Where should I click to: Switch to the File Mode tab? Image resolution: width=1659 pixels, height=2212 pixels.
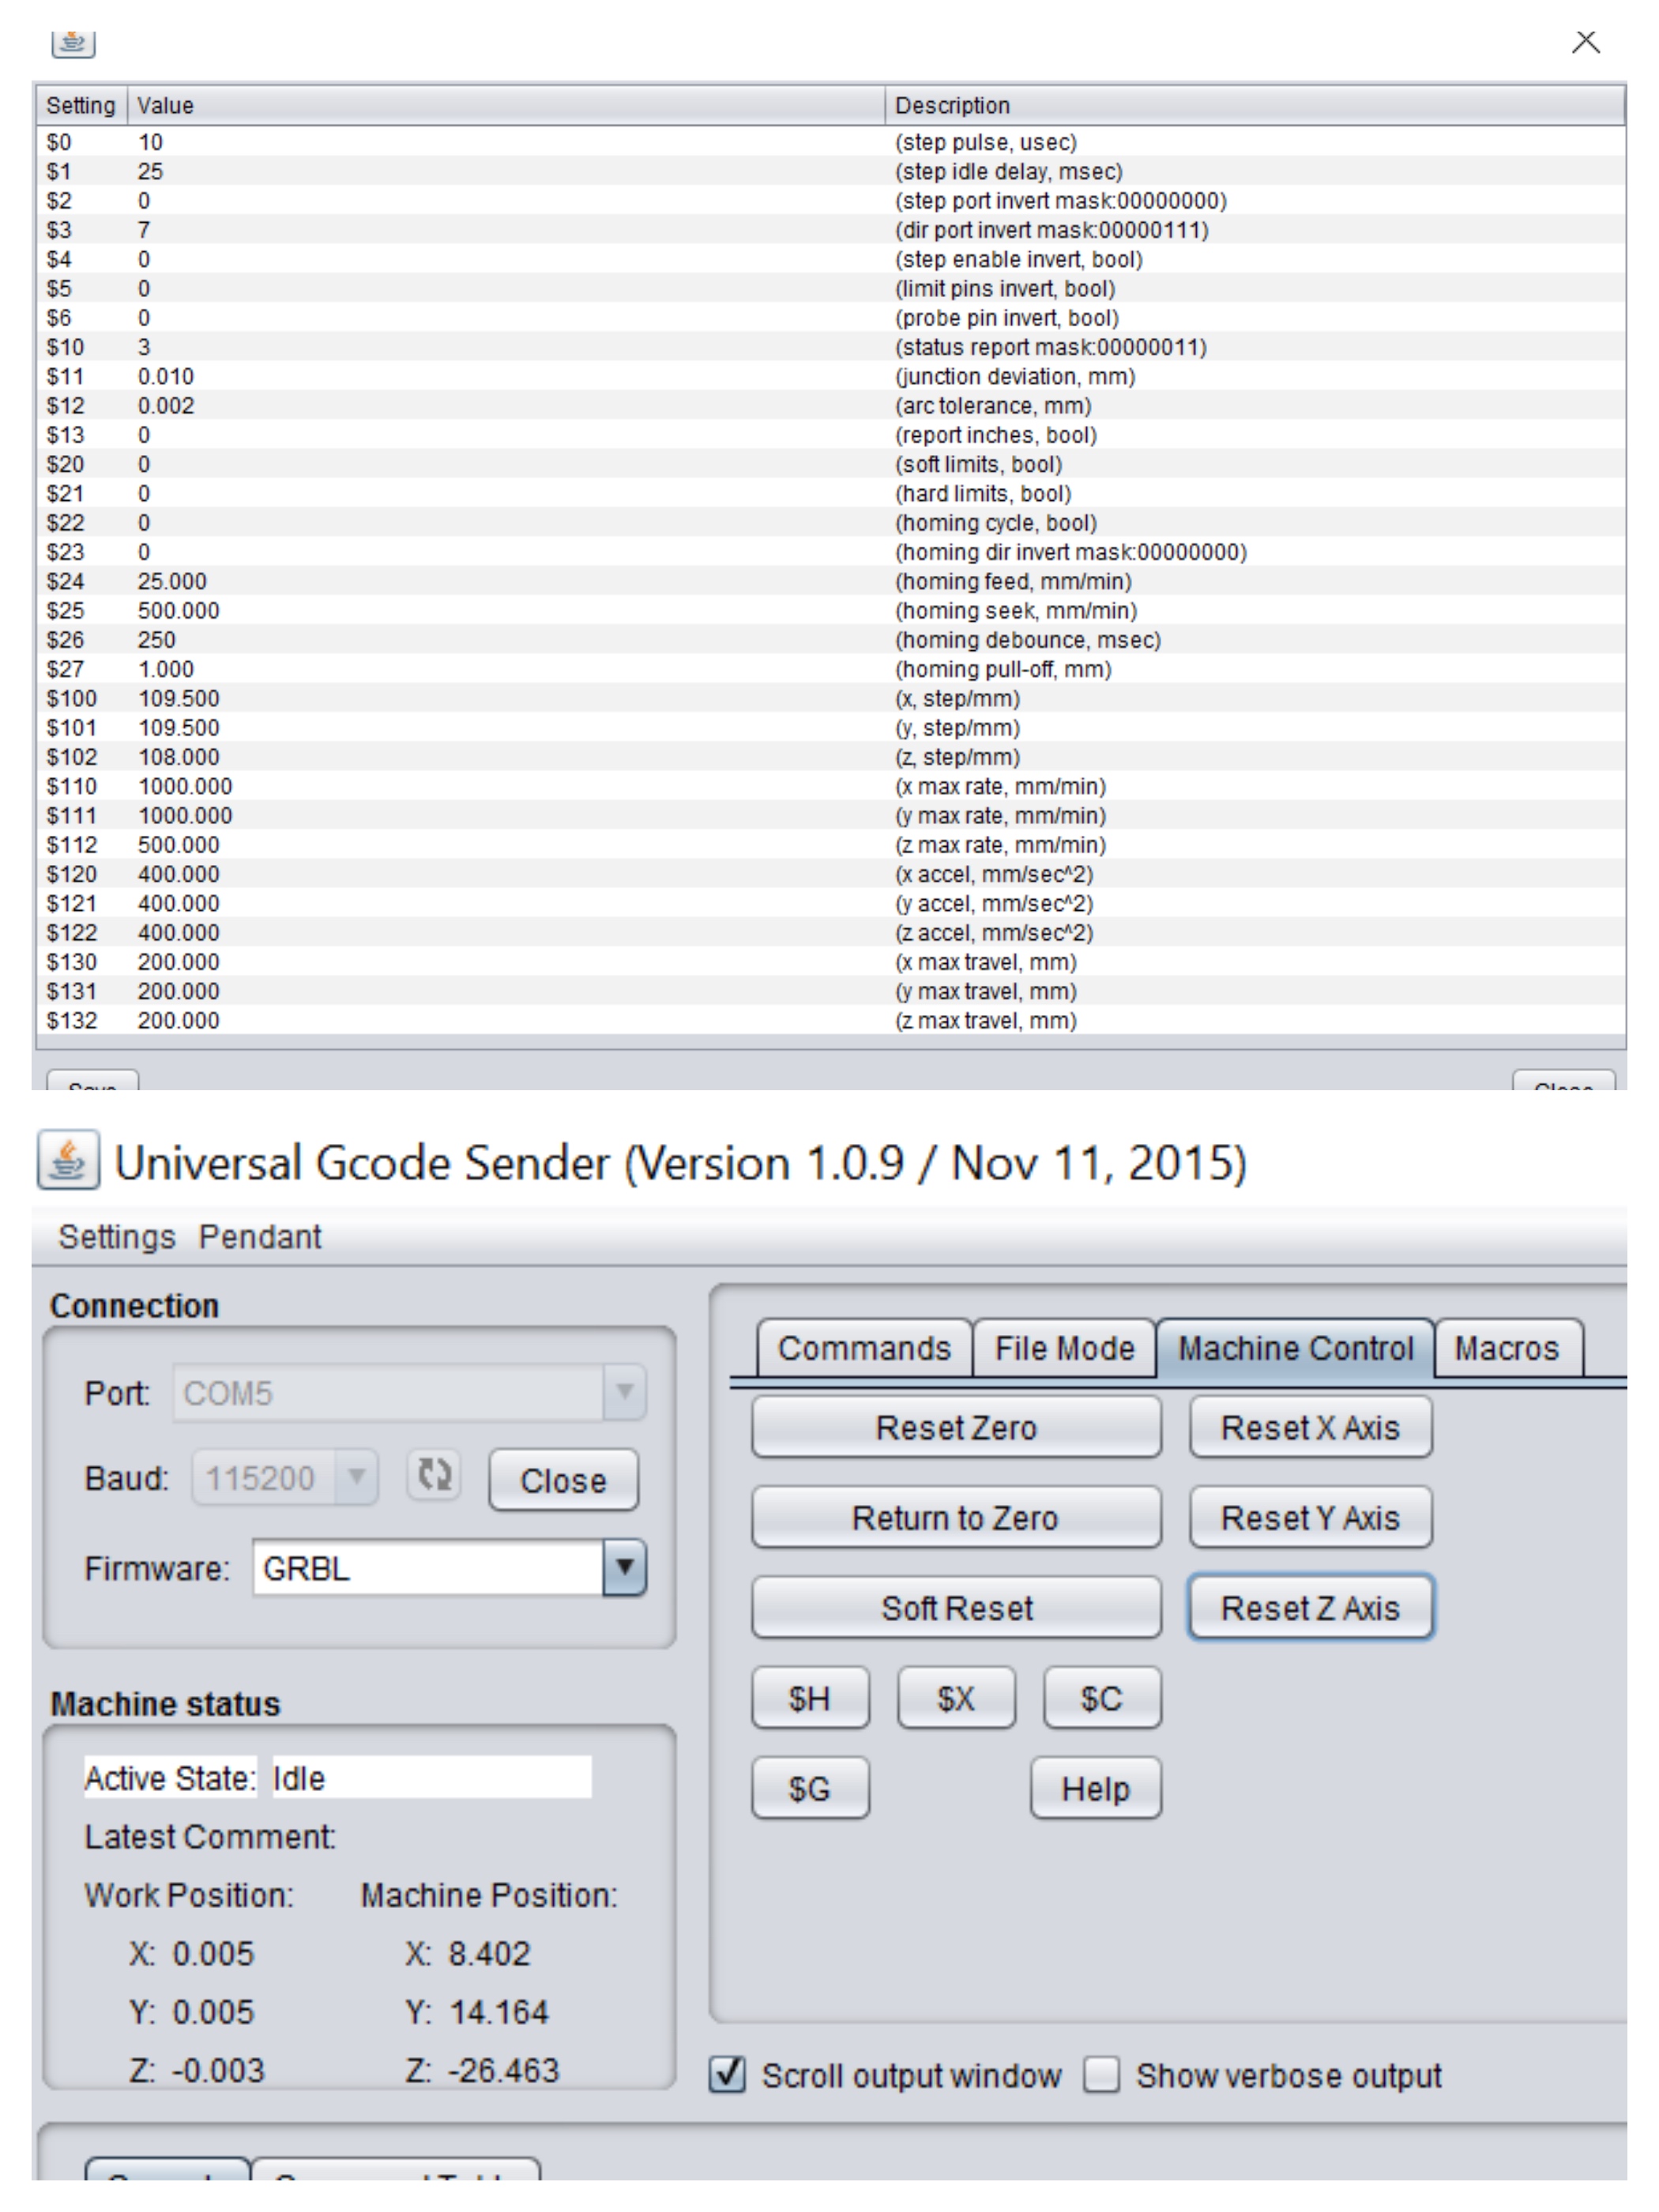1064,1348
